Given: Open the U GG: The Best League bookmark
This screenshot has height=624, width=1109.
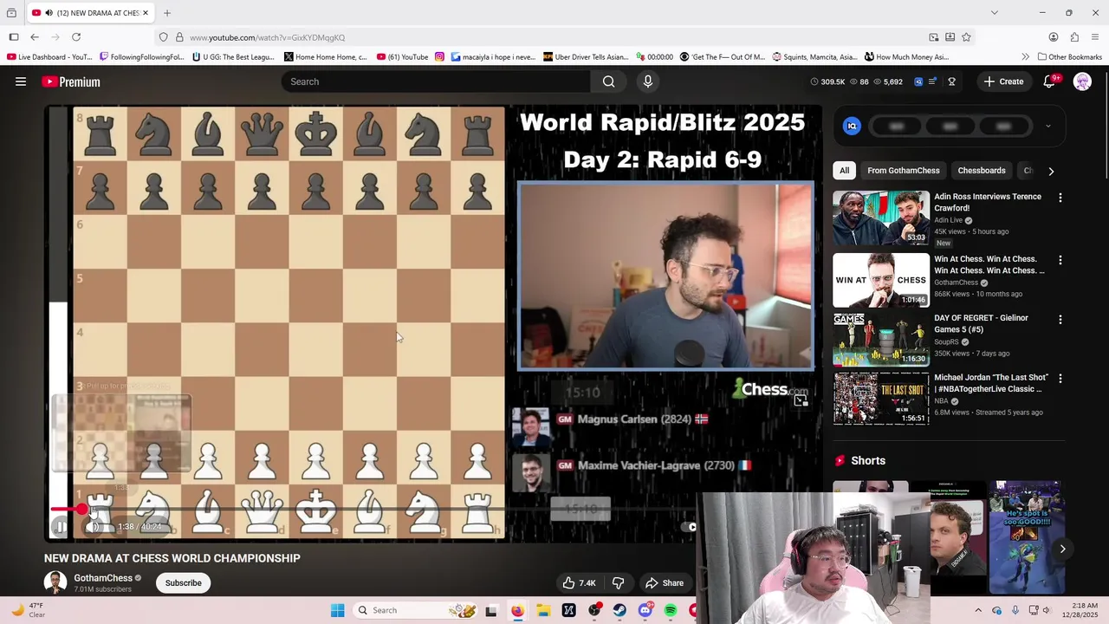Looking at the screenshot, I should [x=233, y=57].
